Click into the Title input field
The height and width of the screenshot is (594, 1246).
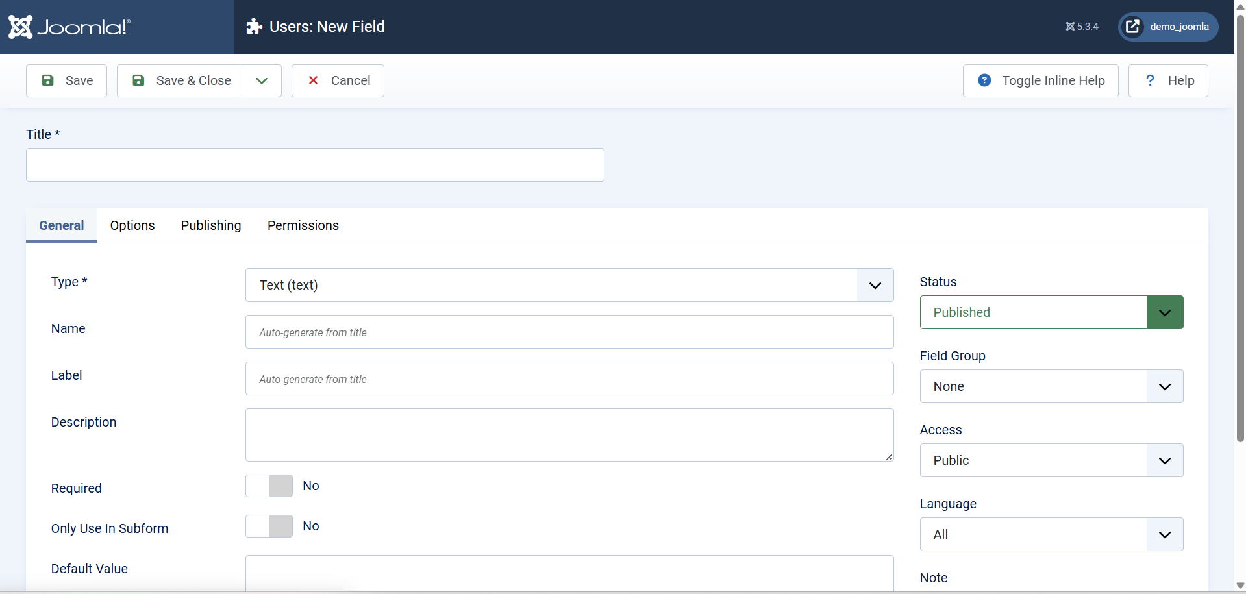[315, 165]
